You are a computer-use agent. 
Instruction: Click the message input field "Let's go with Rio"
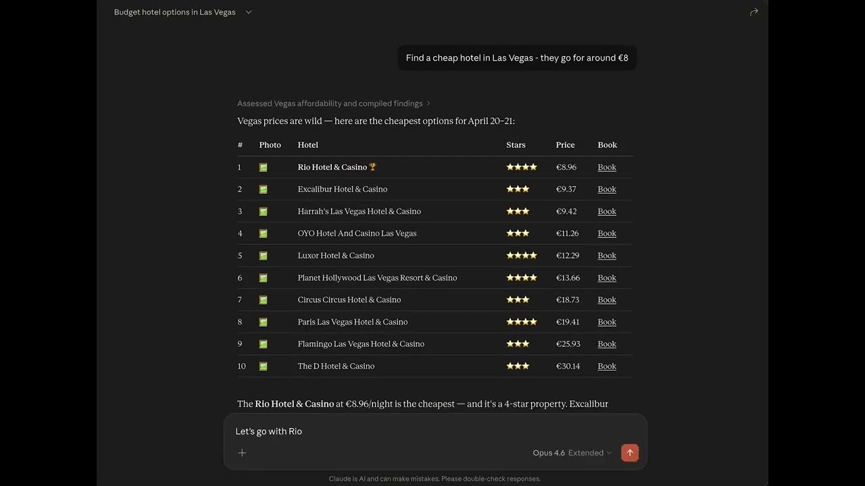pyautogui.click(x=435, y=431)
